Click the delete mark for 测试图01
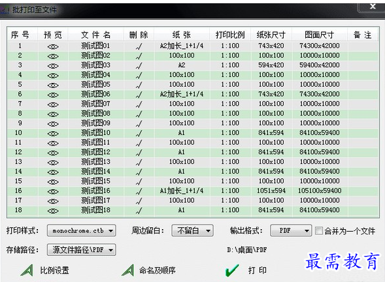The image size is (385, 282). (139, 46)
